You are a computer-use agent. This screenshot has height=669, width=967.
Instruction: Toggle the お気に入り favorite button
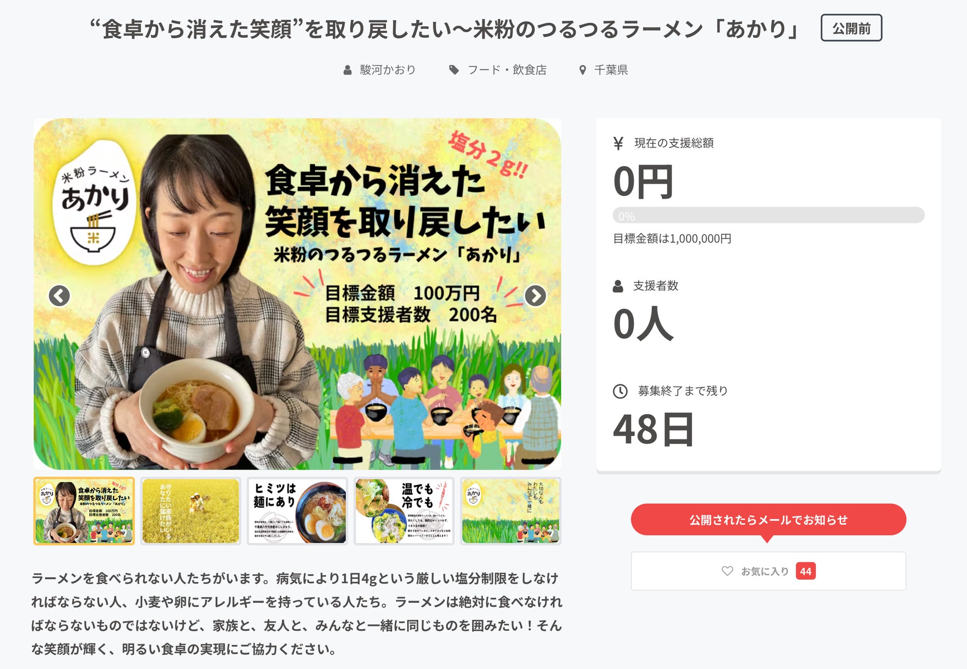[768, 571]
